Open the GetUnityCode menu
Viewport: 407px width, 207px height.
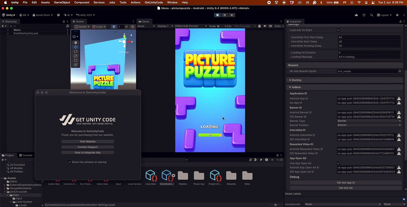(x=153, y=2)
